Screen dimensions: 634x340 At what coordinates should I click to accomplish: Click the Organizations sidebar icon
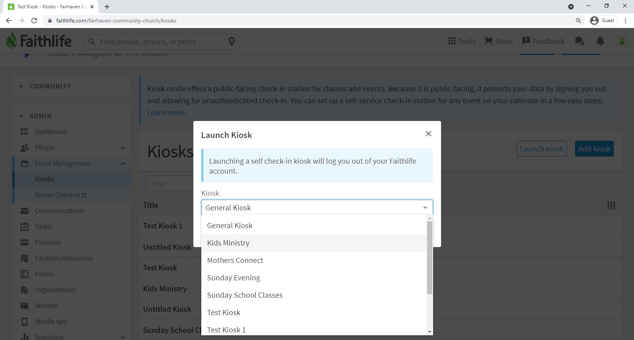click(25, 290)
